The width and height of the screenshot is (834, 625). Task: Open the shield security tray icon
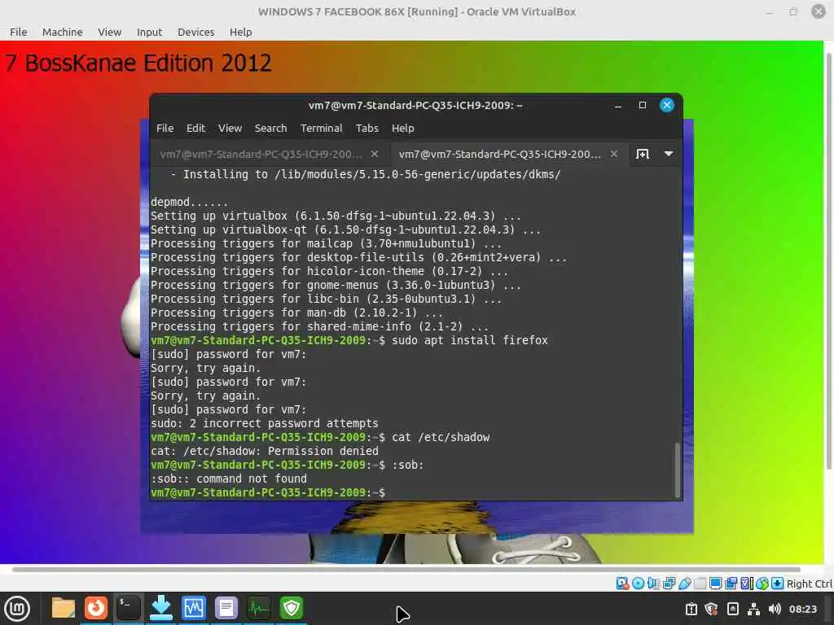tap(711, 609)
